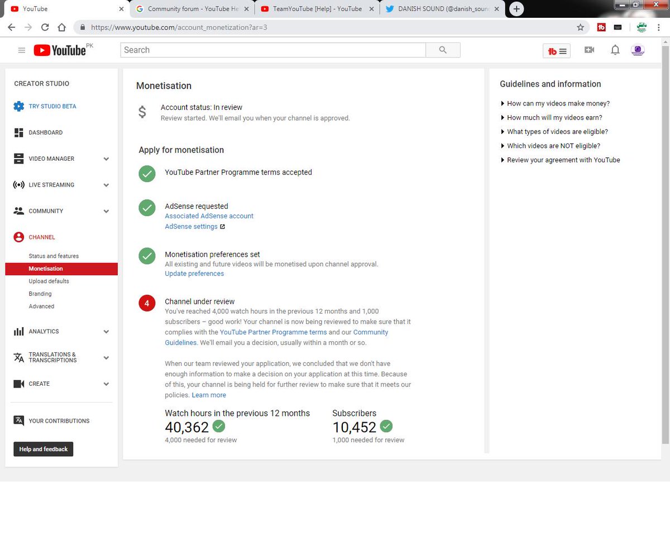Viewport: 670px width, 536px height.
Task: Click the browser address bar URL
Action: coord(179,27)
